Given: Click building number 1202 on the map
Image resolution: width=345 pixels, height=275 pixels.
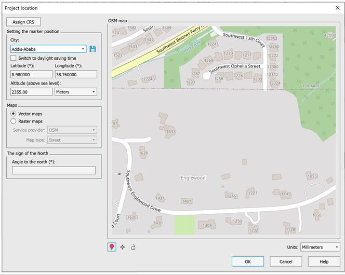Looking at the screenshot, I should [254, 230].
